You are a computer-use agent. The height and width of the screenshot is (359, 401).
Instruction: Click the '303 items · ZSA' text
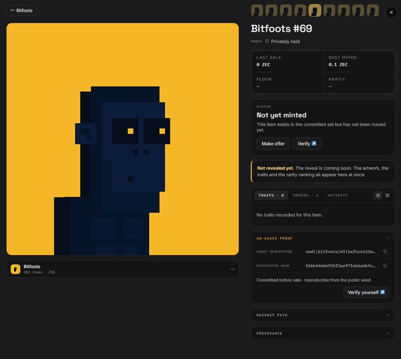(39, 272)
